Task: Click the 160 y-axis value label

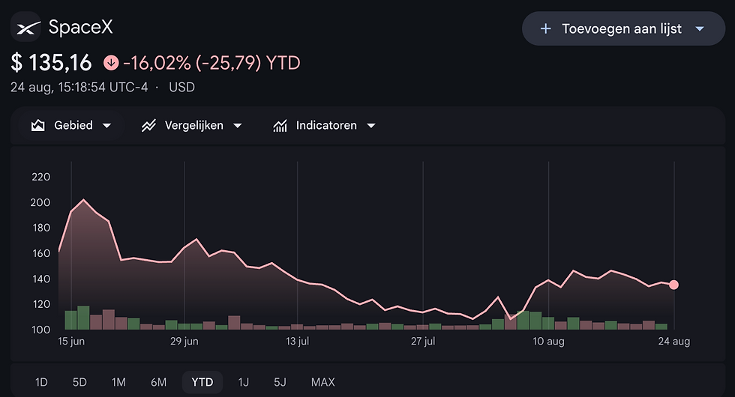Action: pyautogui.click(x=40, y=253)
